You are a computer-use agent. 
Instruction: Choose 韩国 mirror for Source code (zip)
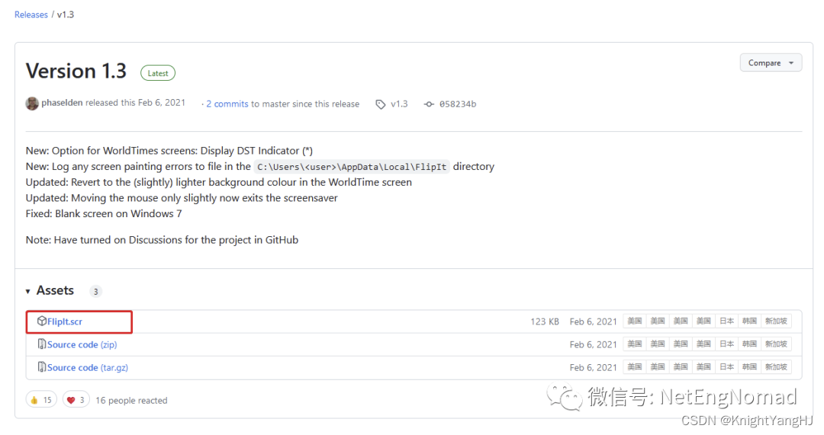click(x=749, y=344)
